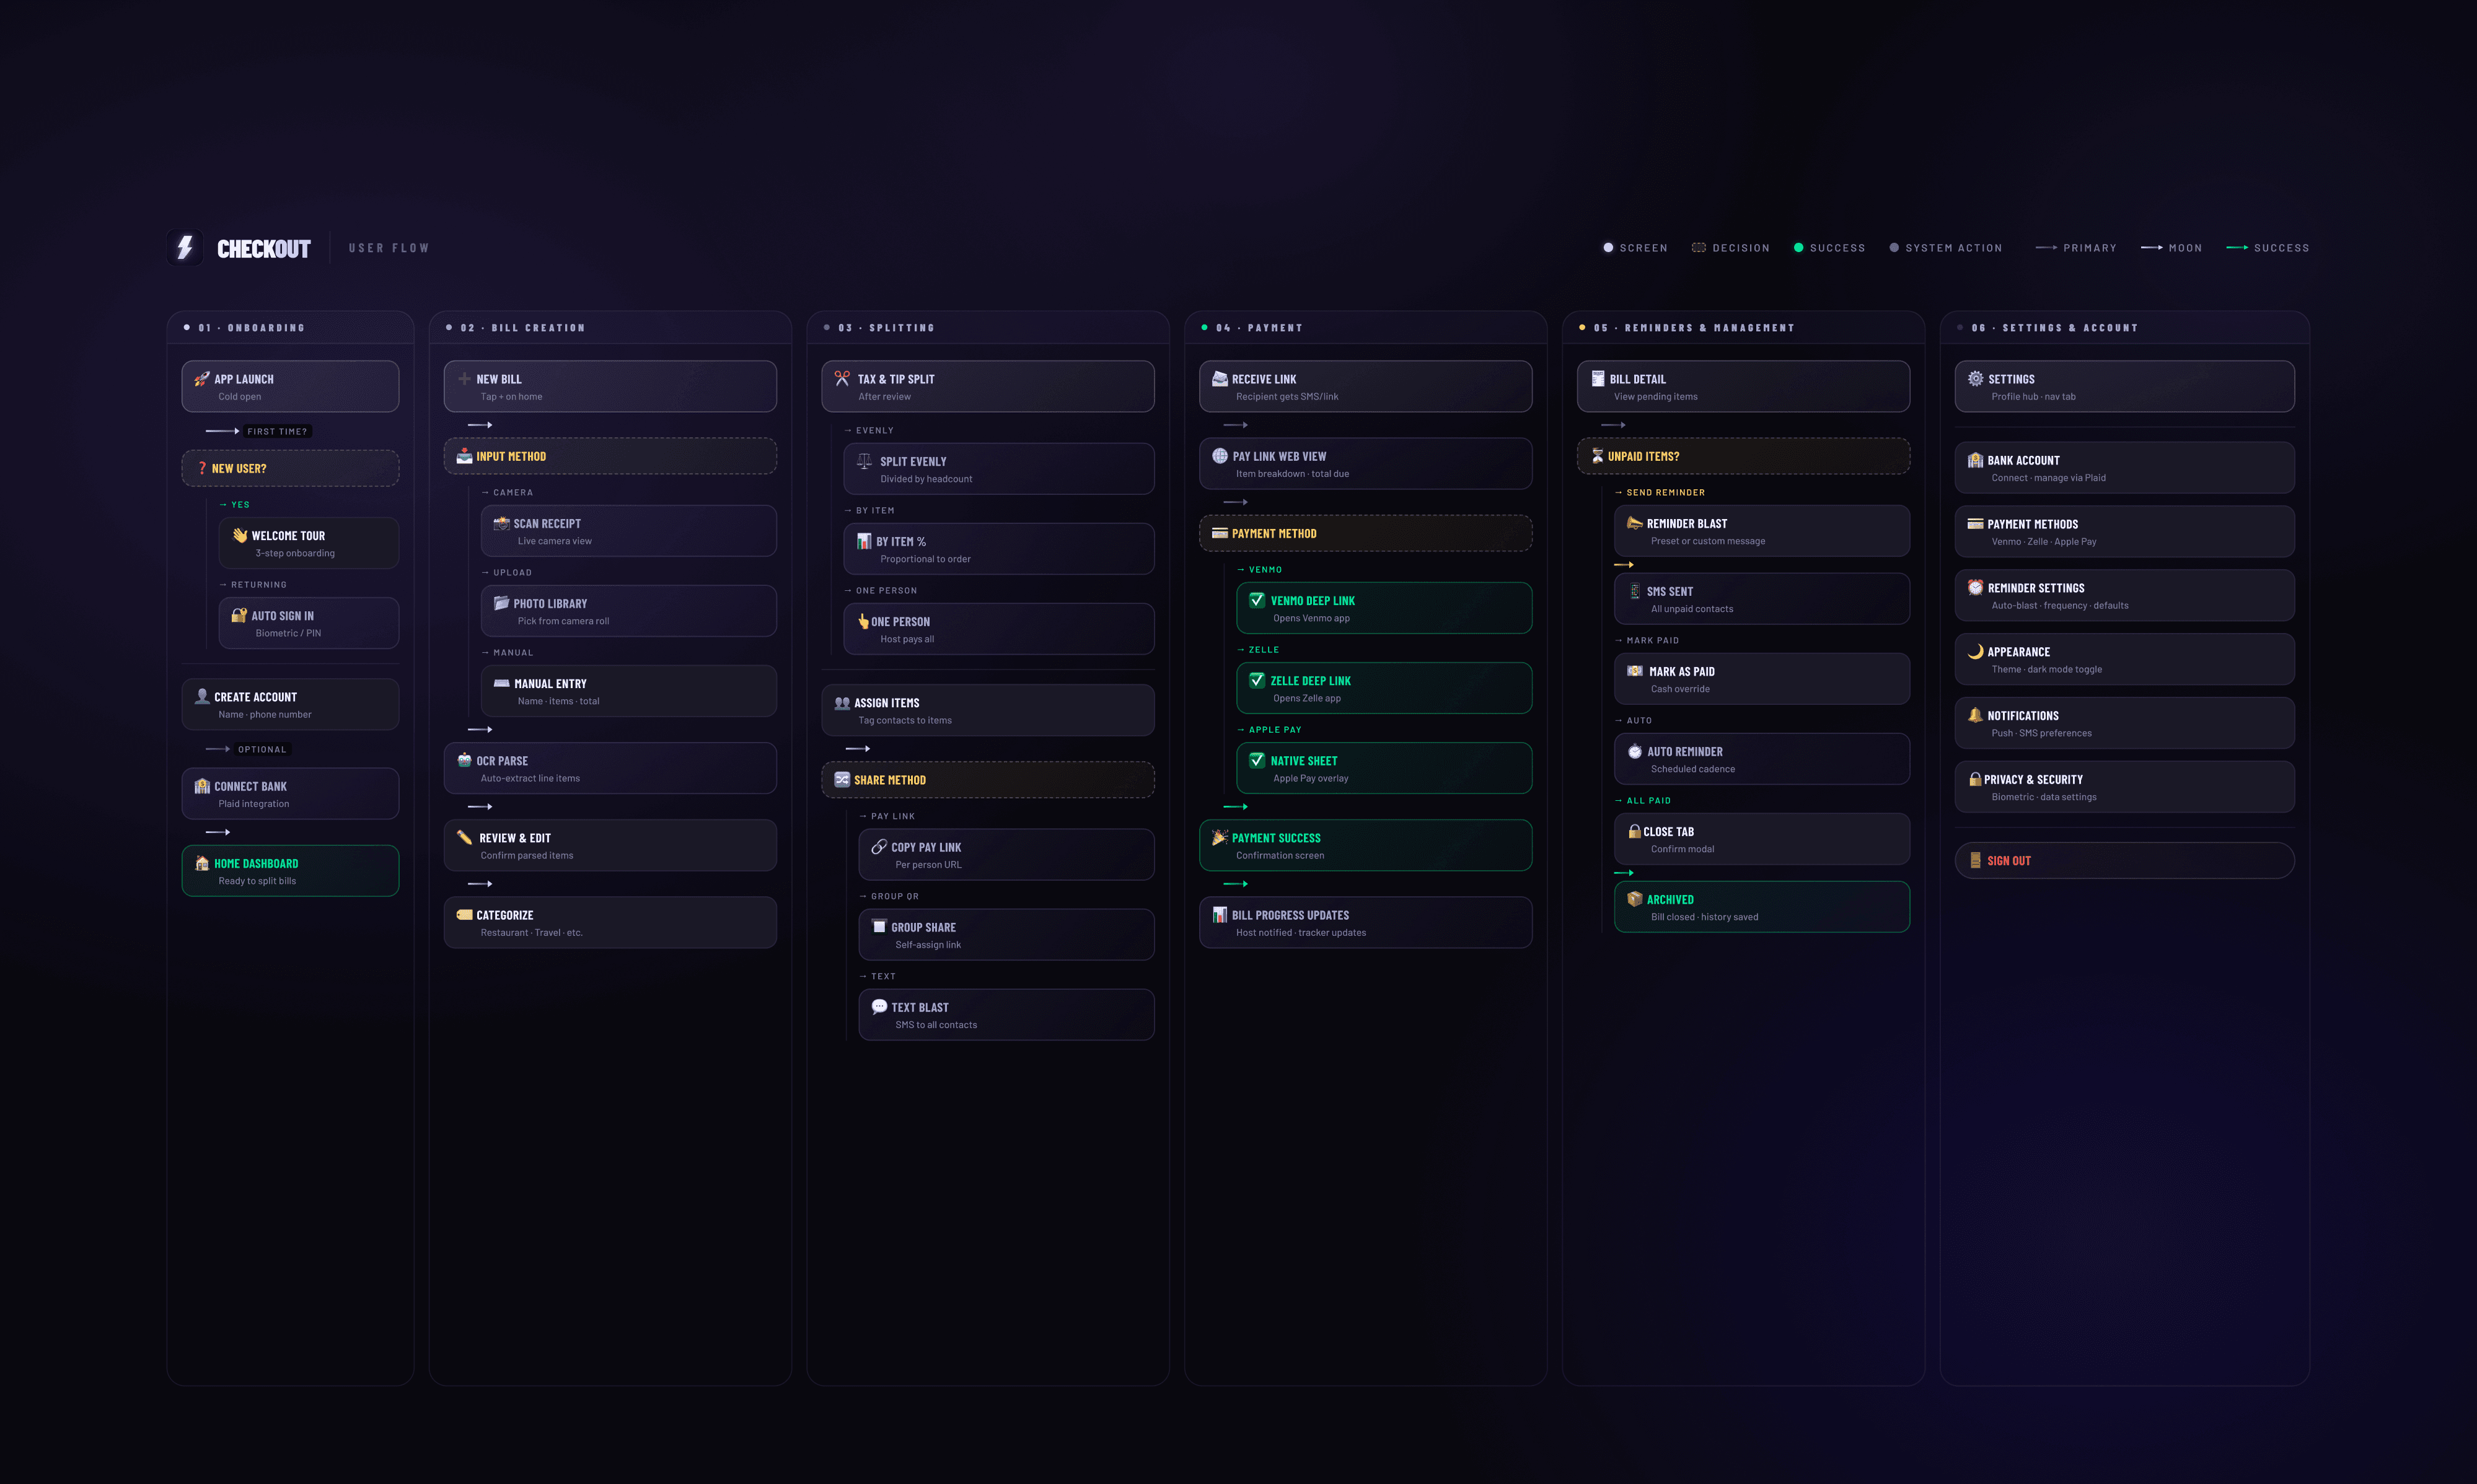Click the globe icon on Pay Link Web View

click(x=1220, y=456)
